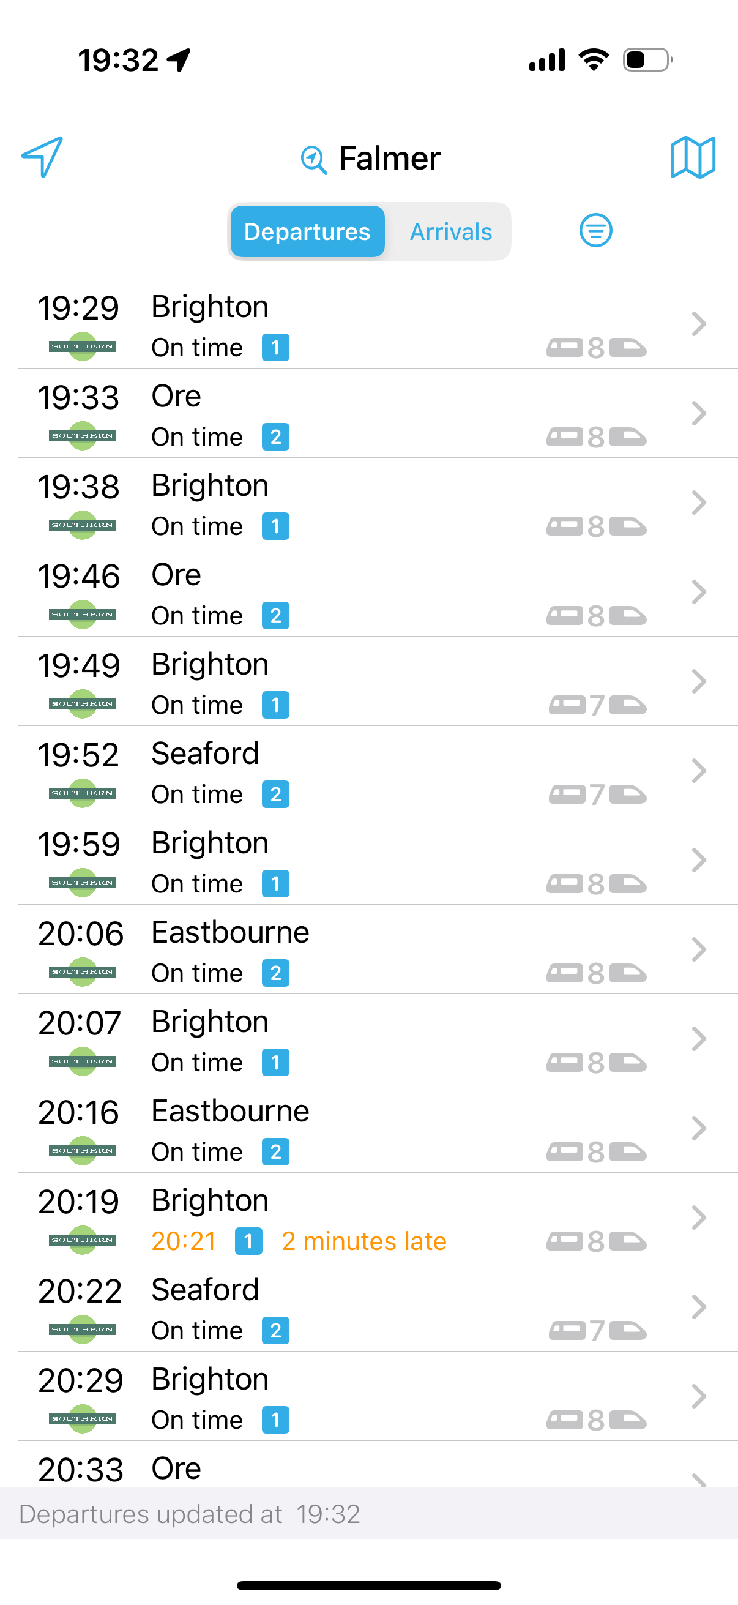Select the Departures tab

pos(307,232)
